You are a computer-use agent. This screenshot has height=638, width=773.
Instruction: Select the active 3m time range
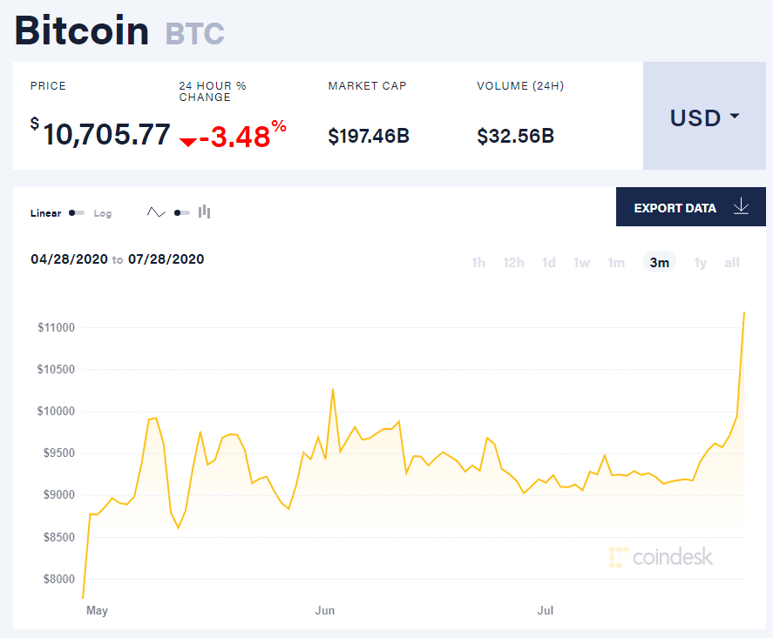tap(660, 262)
